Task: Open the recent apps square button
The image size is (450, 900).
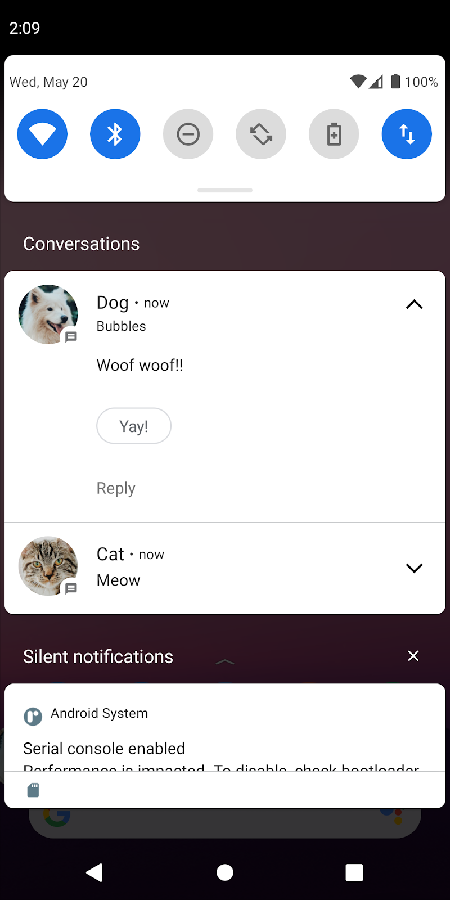Action: [354, 872]
